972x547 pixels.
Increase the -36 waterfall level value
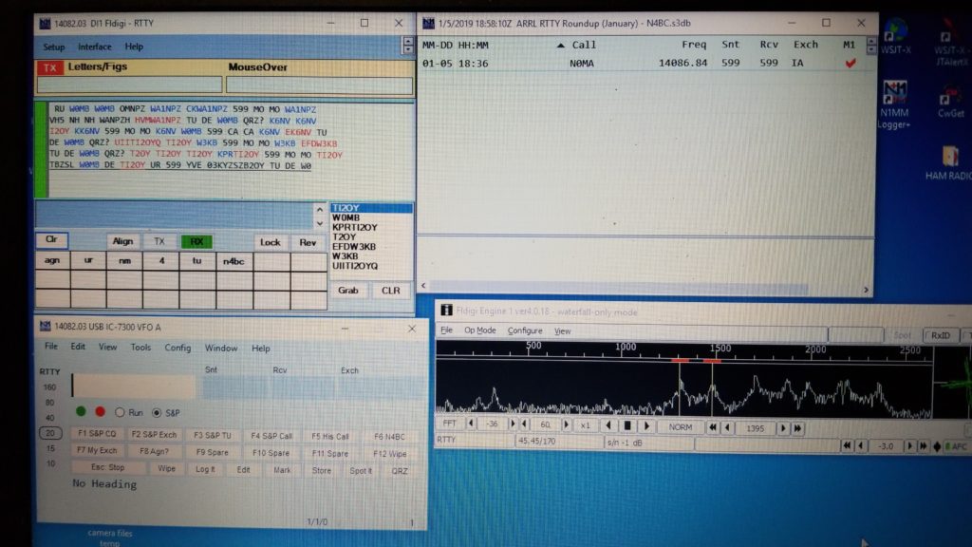[x=512, y=424]
